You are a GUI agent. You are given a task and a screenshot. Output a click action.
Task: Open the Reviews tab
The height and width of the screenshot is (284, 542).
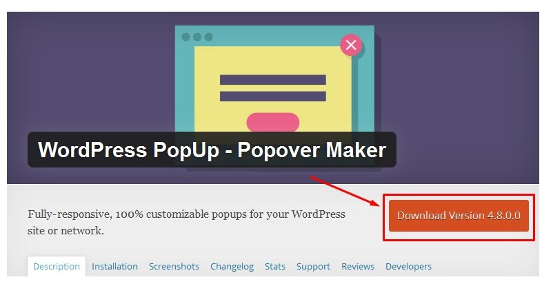coord(358,266)
